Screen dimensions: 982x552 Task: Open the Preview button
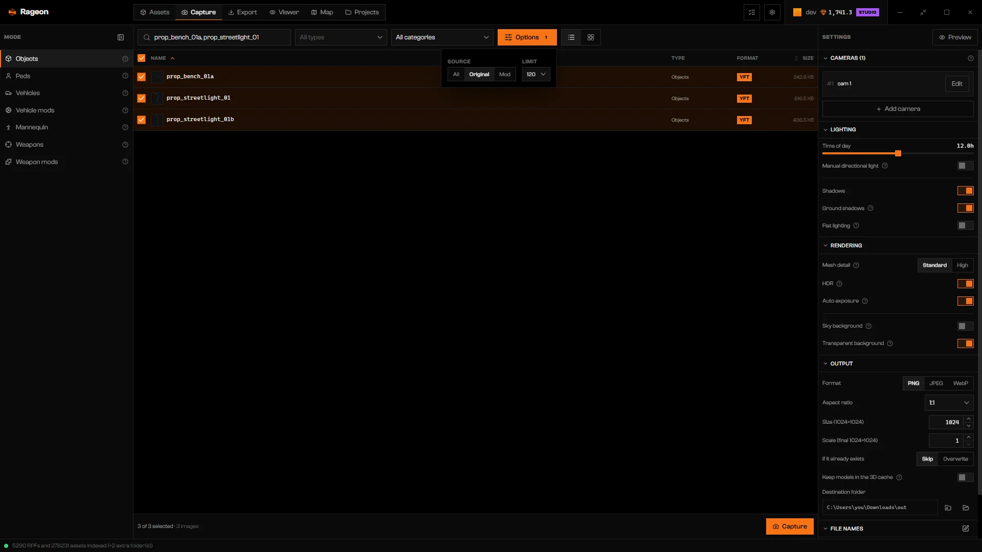955,37
